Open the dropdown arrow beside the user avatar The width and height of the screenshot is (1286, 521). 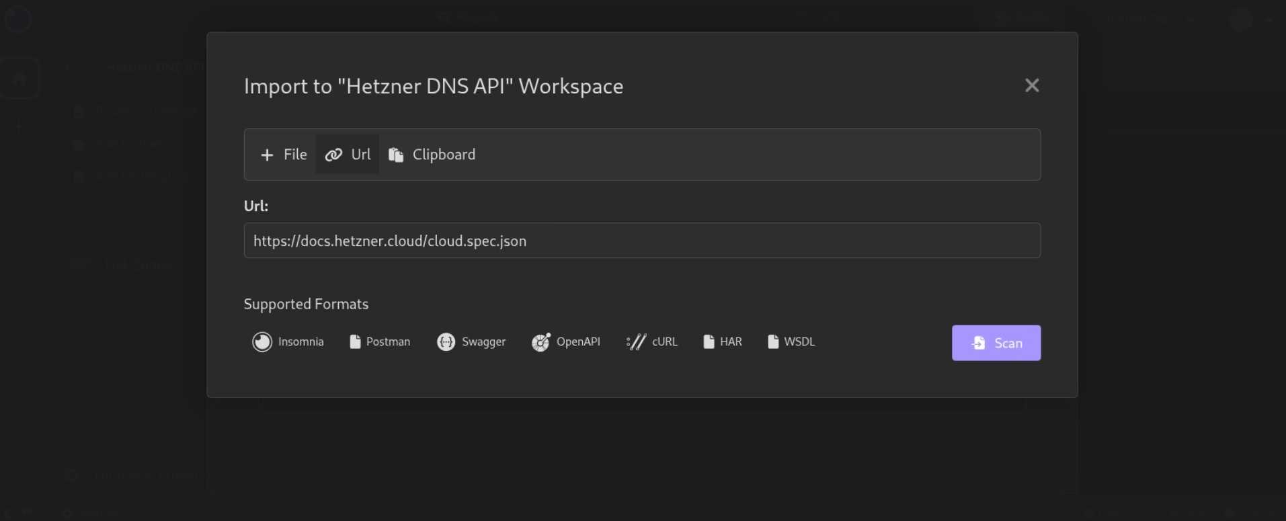[1269, 20]
